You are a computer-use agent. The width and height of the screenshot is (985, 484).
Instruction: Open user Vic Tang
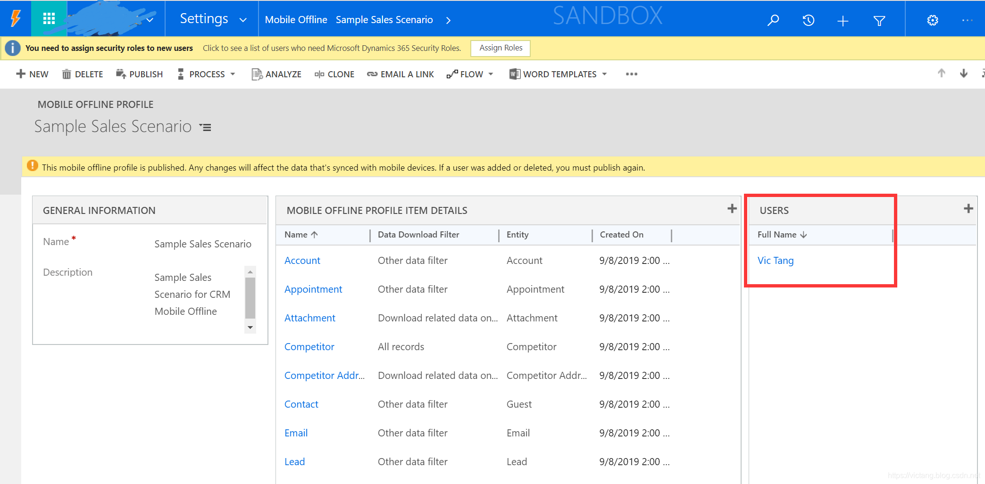[776, 261]
